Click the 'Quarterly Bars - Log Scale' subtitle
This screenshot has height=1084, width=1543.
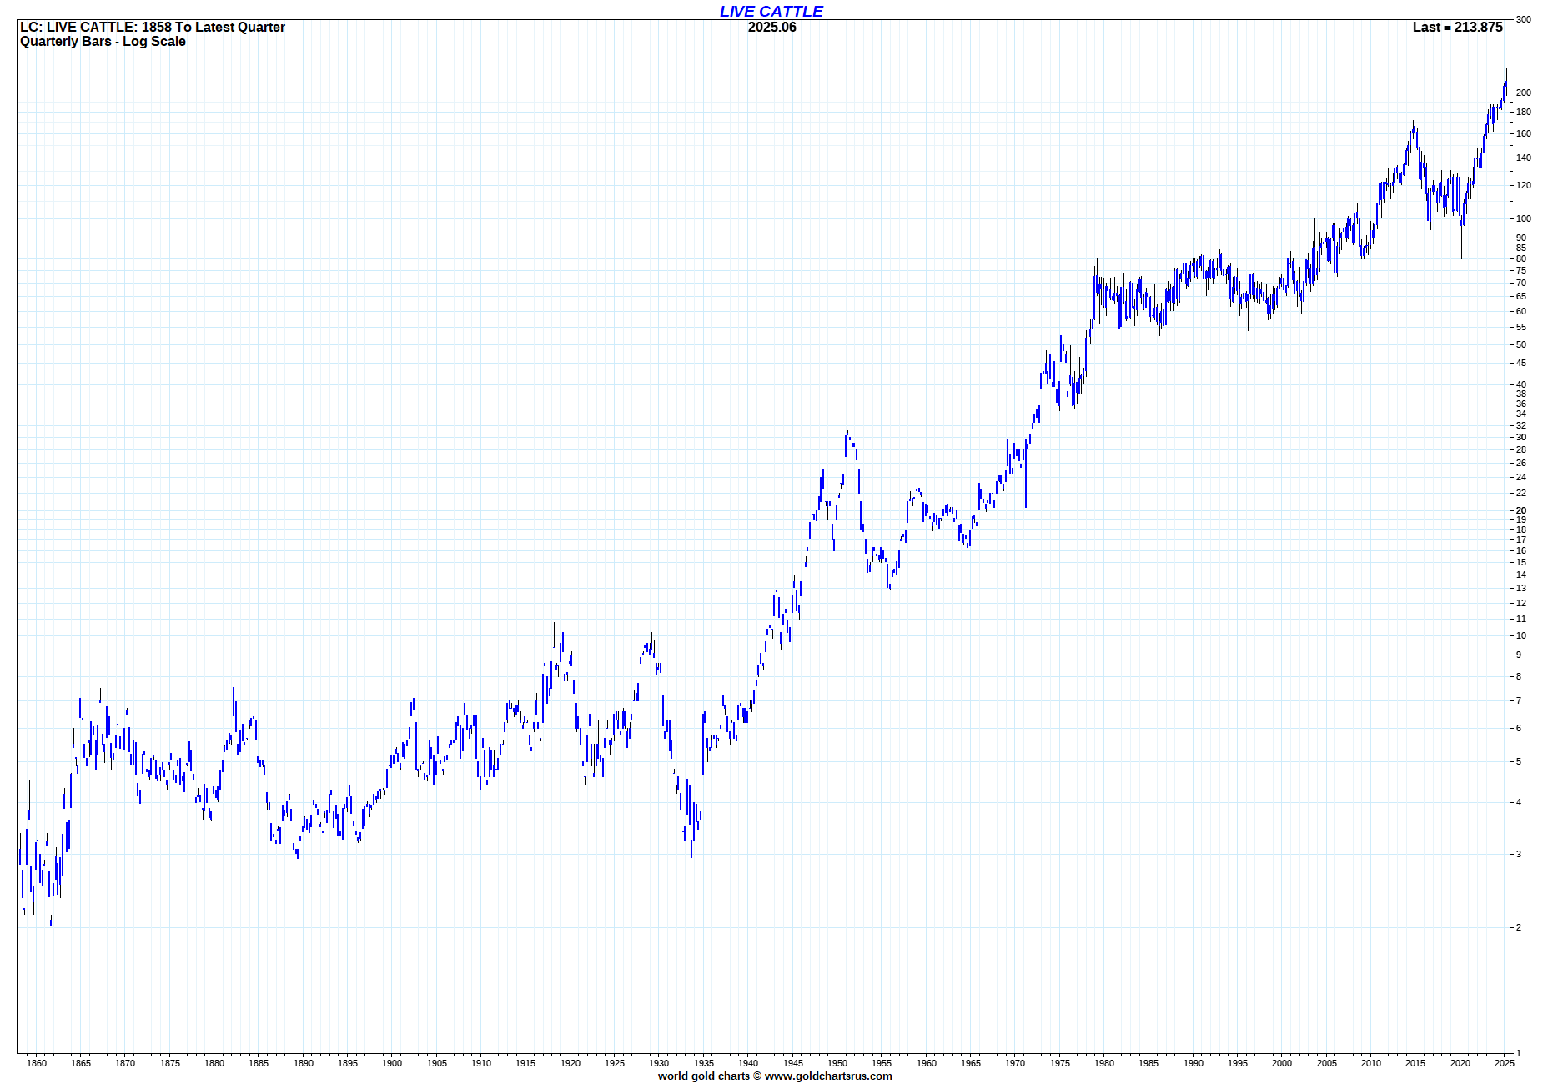[x=103, y=41]
